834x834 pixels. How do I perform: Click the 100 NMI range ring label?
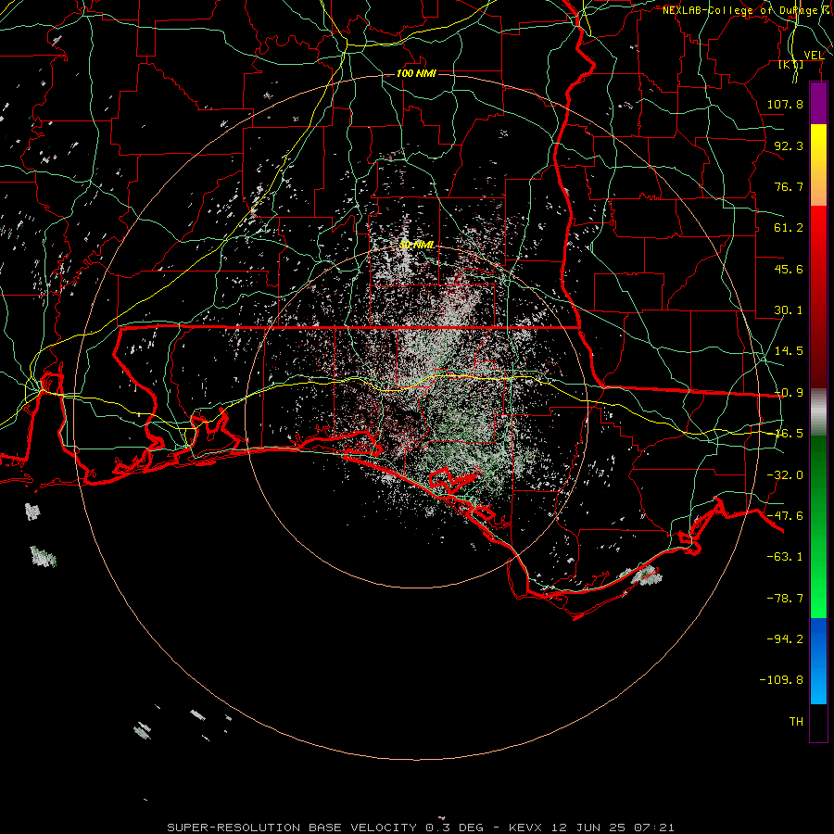416,73
